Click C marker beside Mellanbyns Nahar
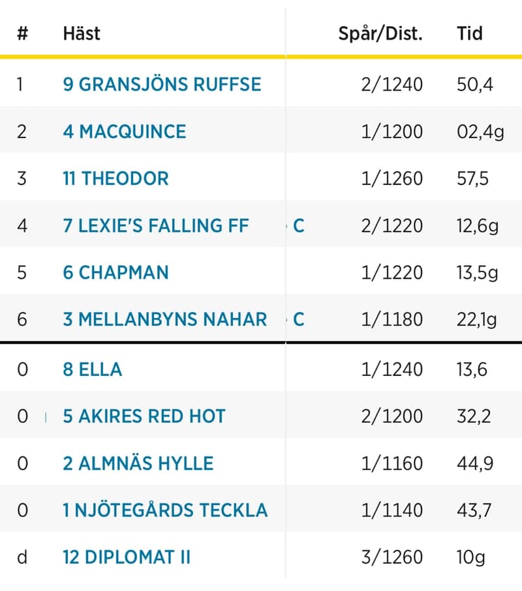This screenshot has height=591, width=522. pyautogui.click(x=299, y=320)
